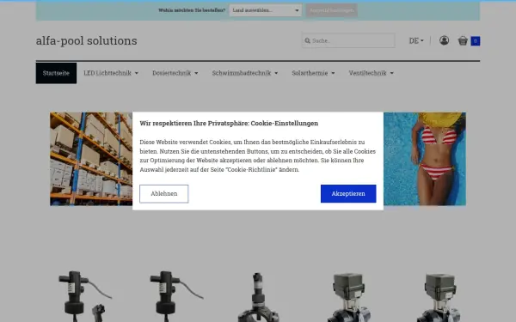
Task: Open the first flow sensor product thumbnail
Action: click(84, 295)
